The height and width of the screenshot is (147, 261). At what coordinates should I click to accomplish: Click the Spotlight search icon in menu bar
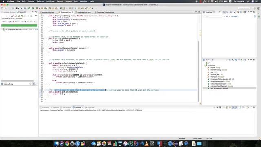point(248,2)
